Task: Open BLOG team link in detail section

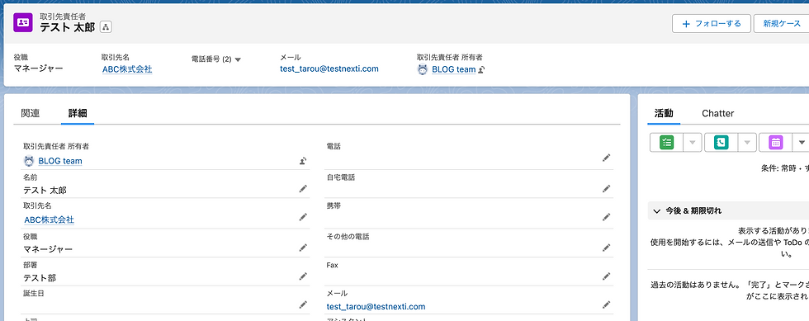Action: (59, 161)
